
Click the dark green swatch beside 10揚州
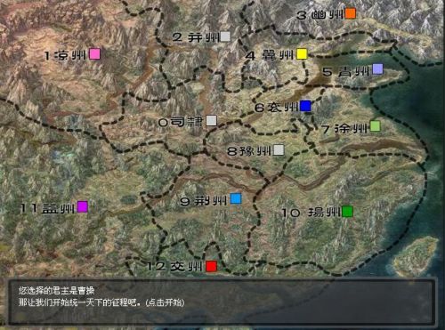347,212
